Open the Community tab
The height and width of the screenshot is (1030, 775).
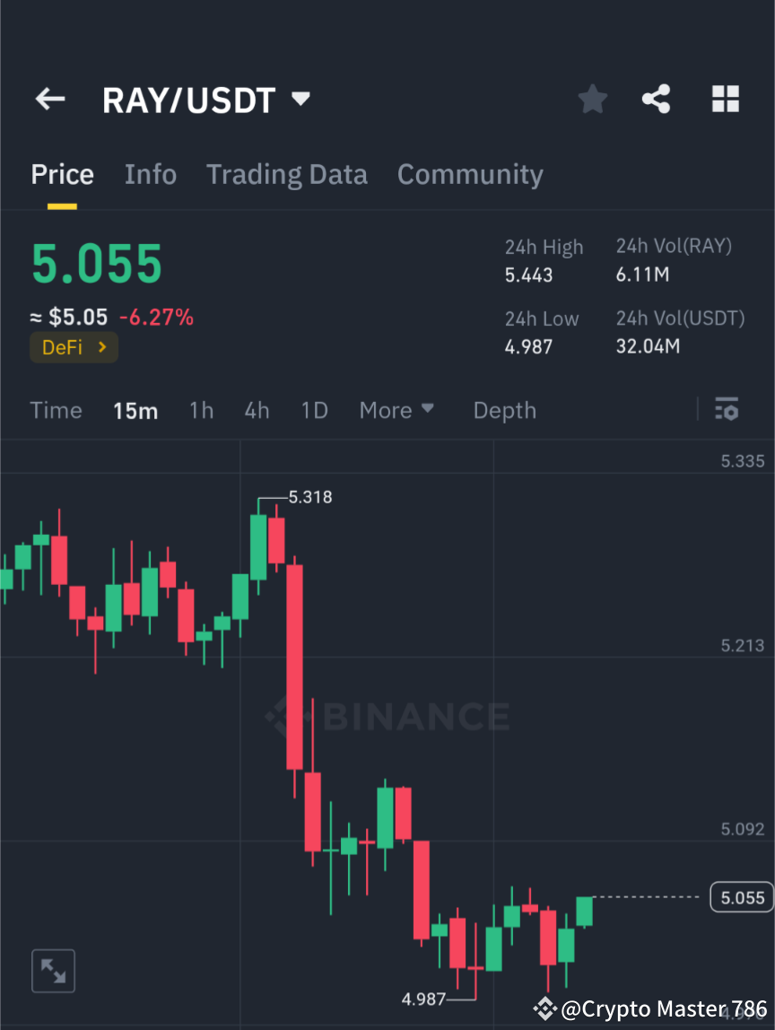pyautogui.click(x=470, y=174)
